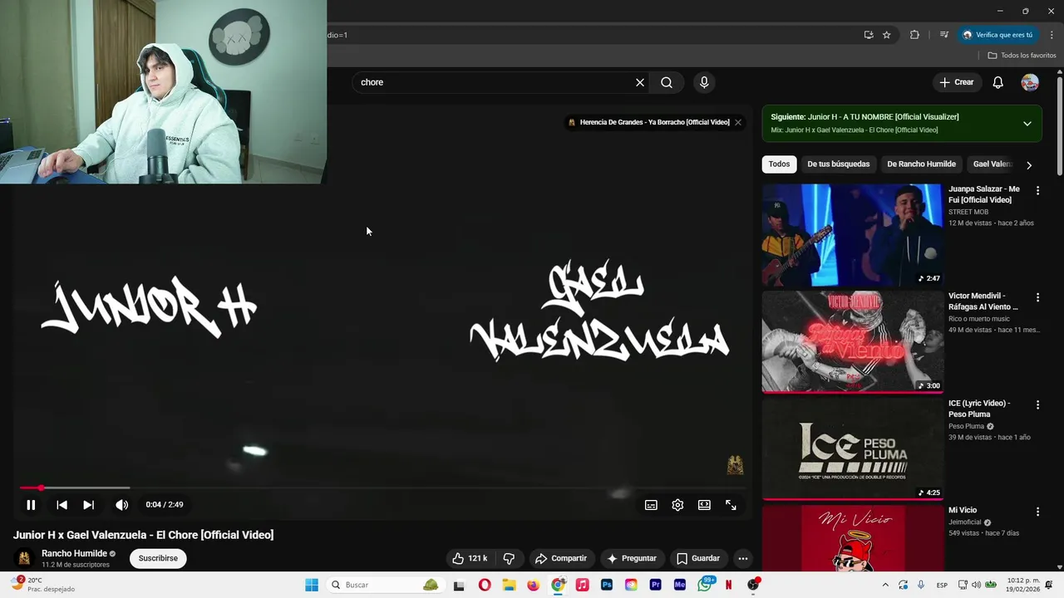The height and width of the screenshot is (598, 1064).
Task: Open more actions (three dots) below the video
Action: point(743,558)
